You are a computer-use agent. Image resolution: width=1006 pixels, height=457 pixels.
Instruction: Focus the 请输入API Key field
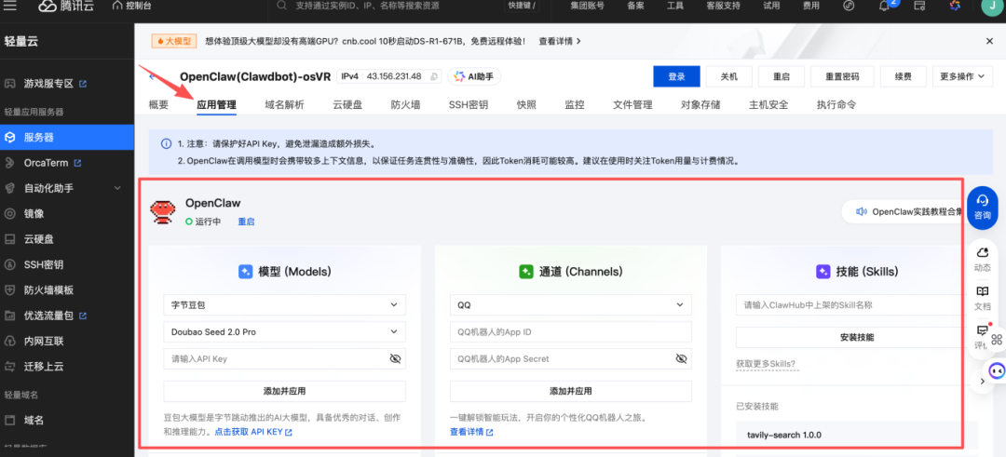pos(285,358)
